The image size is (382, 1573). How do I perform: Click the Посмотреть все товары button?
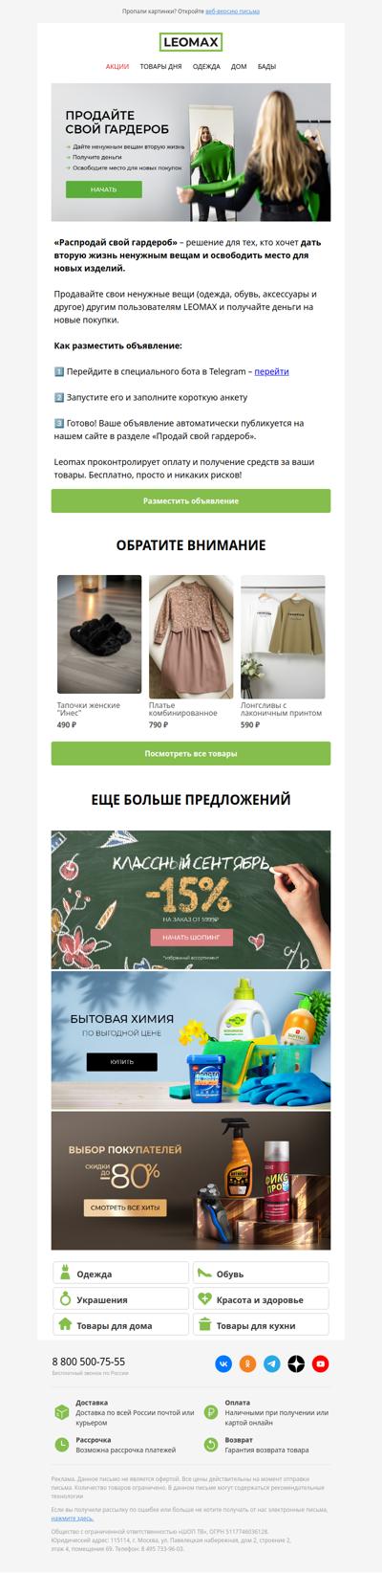191,753
